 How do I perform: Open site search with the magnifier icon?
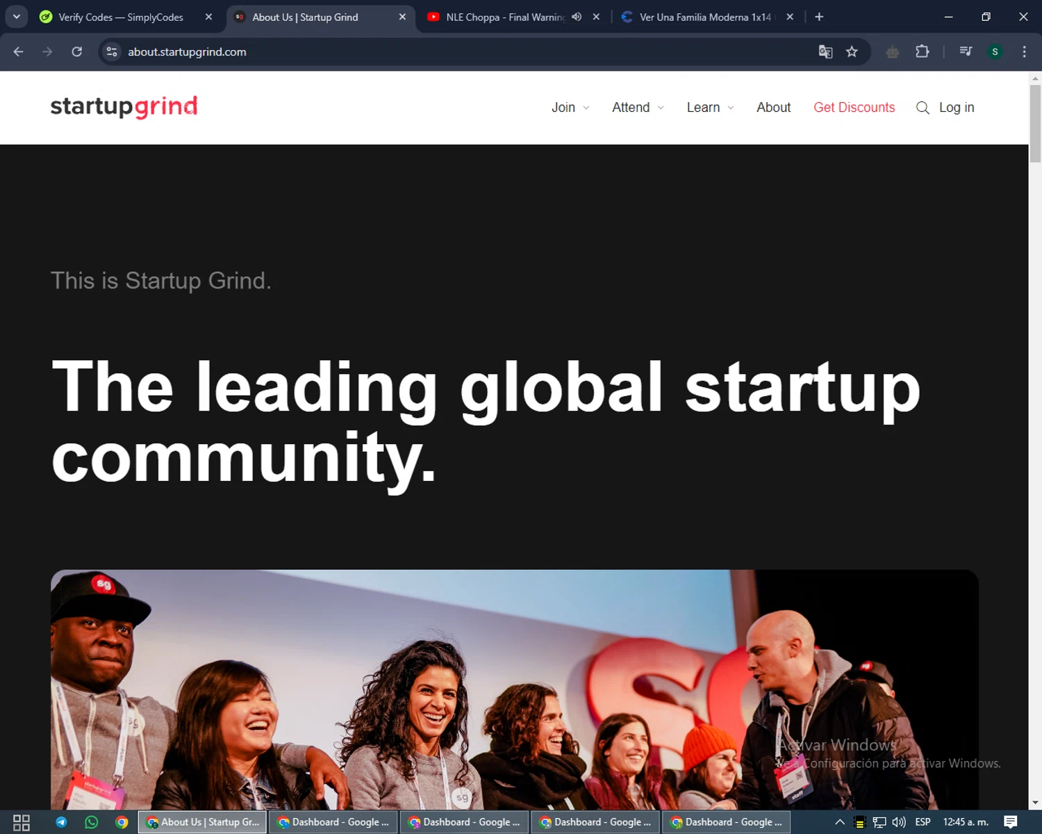click(x=923, y=108)
